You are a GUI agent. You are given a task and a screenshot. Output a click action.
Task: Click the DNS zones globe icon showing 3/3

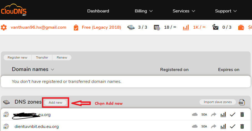[131, 27]
